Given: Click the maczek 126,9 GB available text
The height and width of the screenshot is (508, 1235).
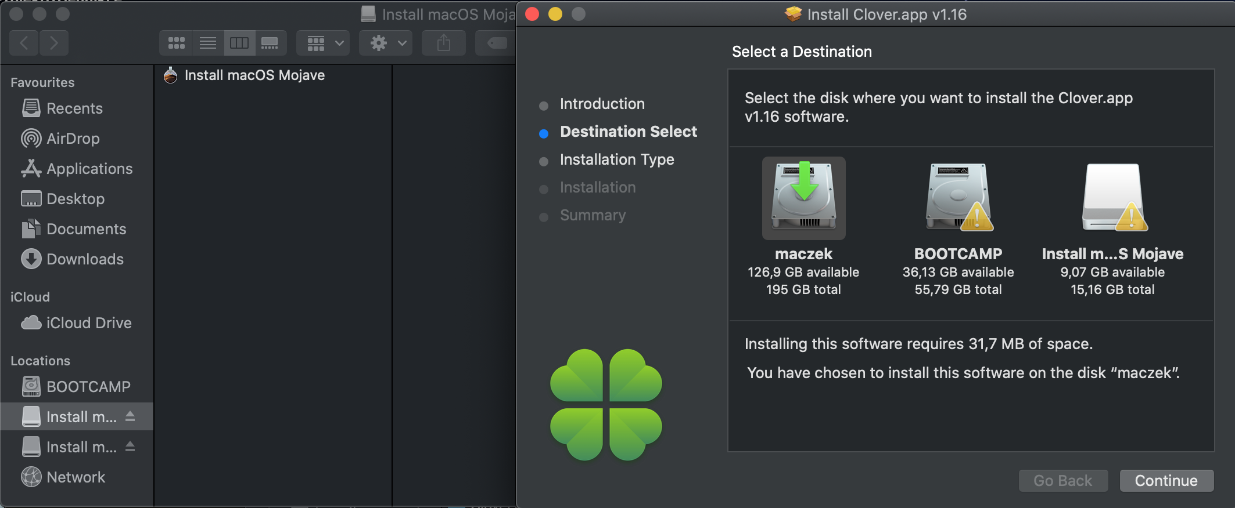Looking at the screenshot, I should [x=803, y=272].
